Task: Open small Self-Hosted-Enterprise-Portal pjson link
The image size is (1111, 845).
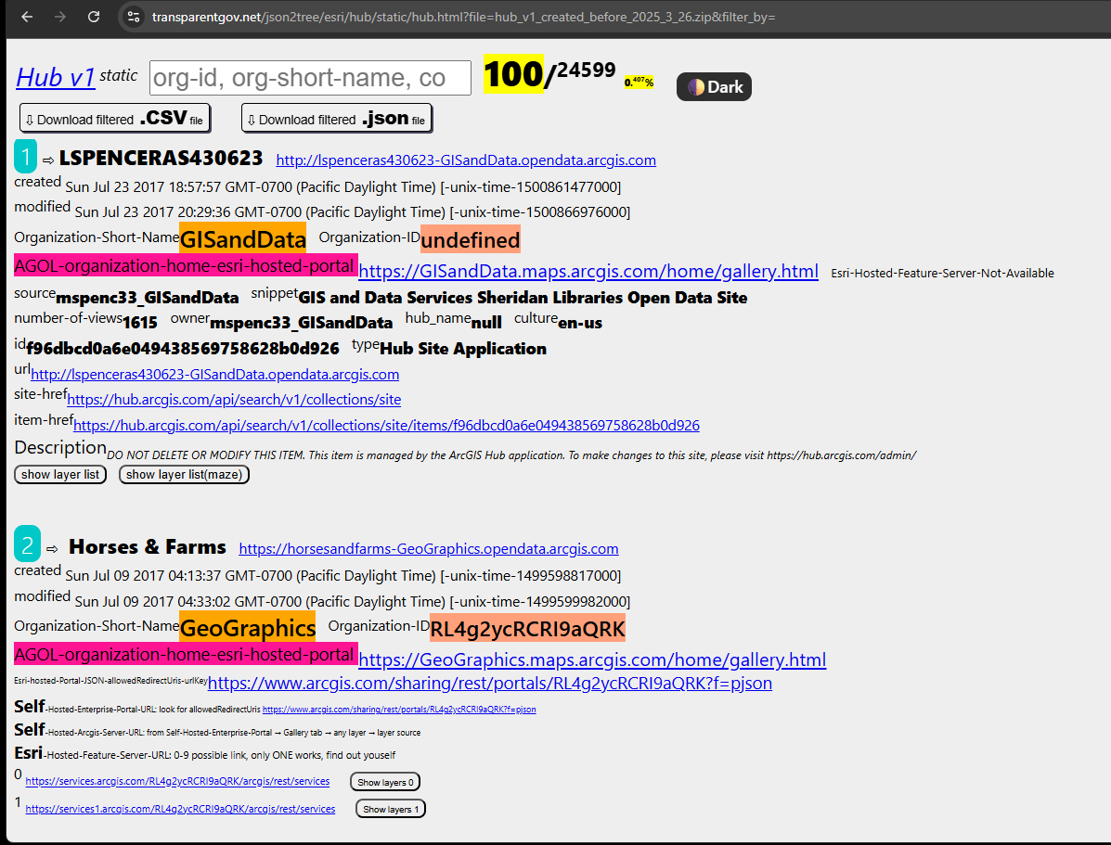Action: 399,709
